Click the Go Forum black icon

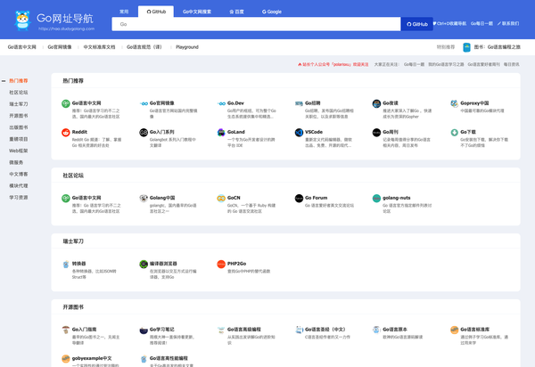[x=299, y=198]
